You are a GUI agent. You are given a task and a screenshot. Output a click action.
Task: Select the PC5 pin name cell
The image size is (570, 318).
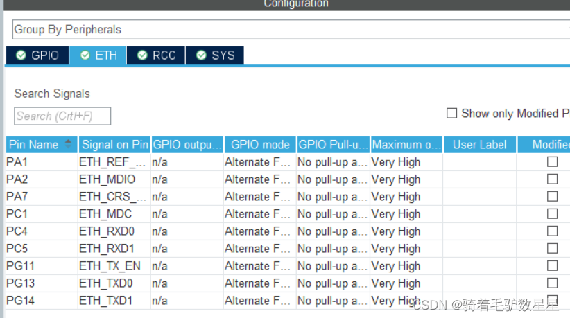[x=42, y=249]
